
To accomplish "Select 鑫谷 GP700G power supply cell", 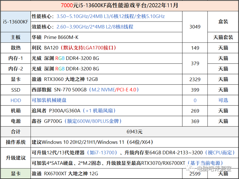I will pos(106,121).
